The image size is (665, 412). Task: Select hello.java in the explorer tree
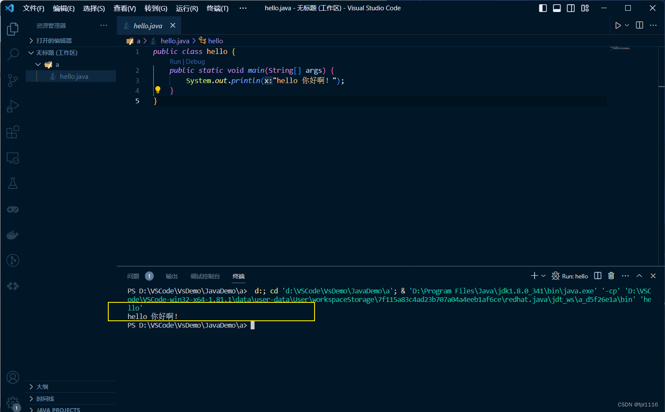[71, 76]
